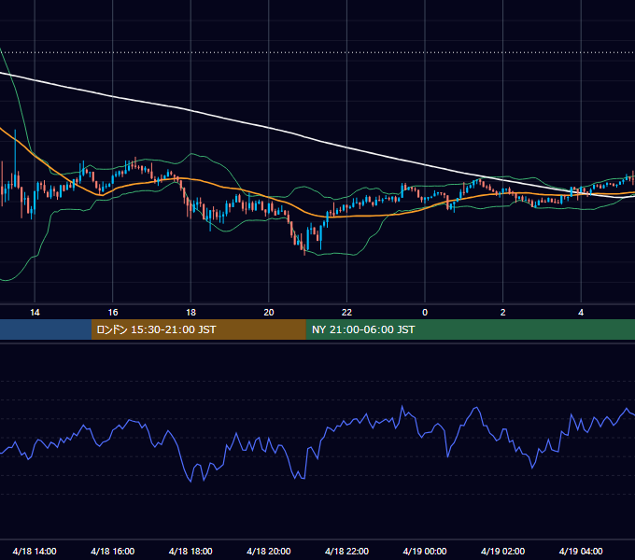Click the hour label 4 on price chart axis
Screen dimensions: 635x560
click(x=581, y=313)
